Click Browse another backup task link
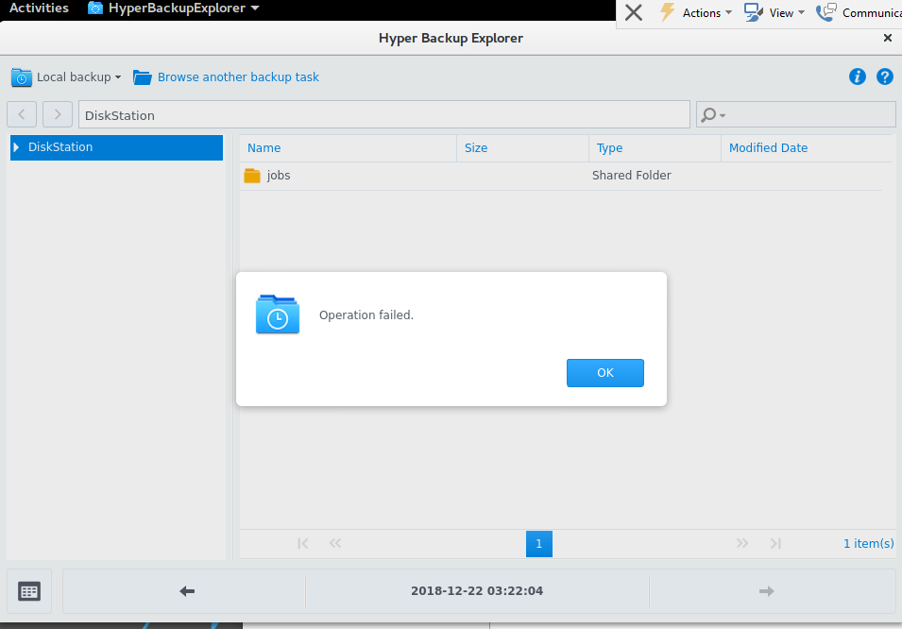The width and height of the screenshot is (902, 629). pos(238,77)
